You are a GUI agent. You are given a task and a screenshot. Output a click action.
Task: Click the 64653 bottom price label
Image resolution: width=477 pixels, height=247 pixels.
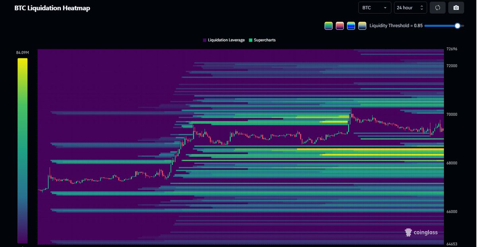point(452,244)
